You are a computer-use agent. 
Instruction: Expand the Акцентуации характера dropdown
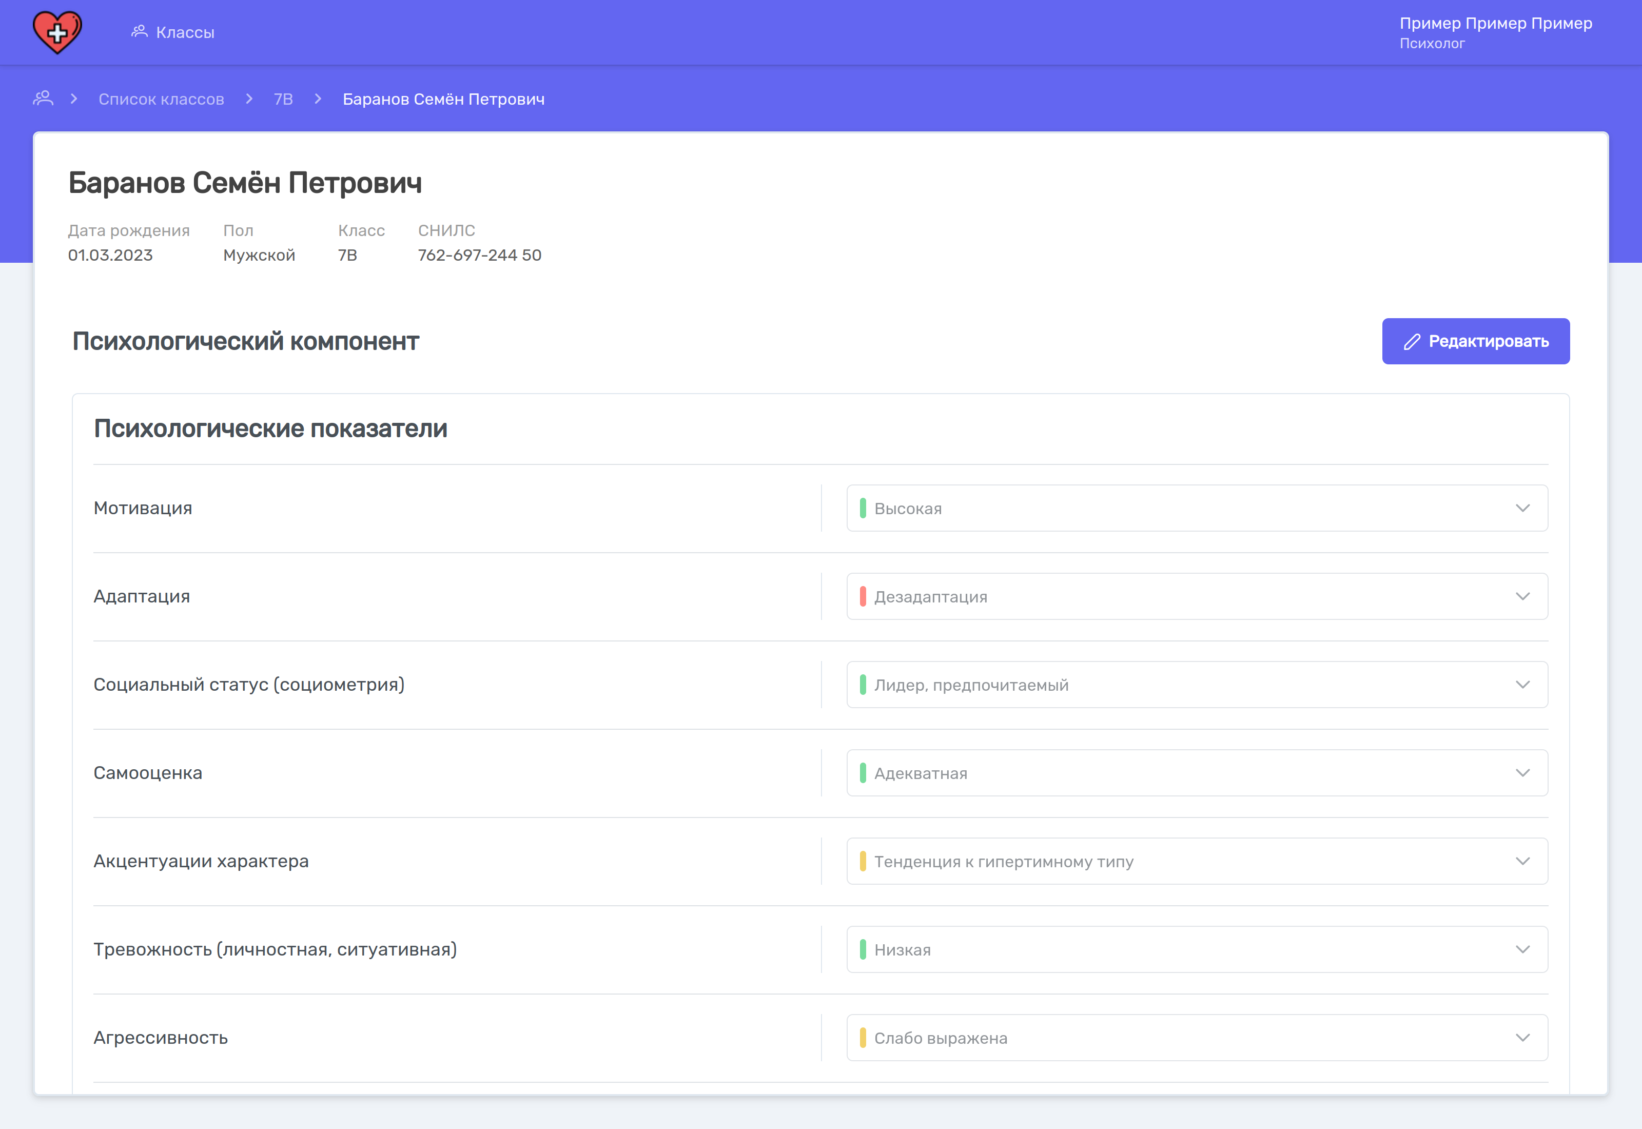1197,861
